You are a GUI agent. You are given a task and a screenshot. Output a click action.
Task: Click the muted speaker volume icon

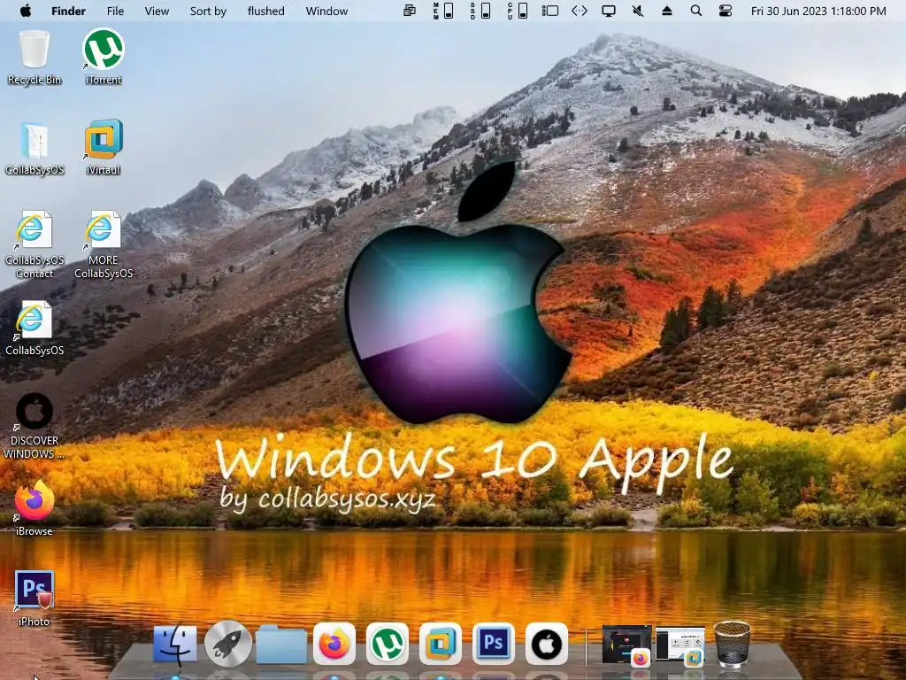click(x=638, y=11)
